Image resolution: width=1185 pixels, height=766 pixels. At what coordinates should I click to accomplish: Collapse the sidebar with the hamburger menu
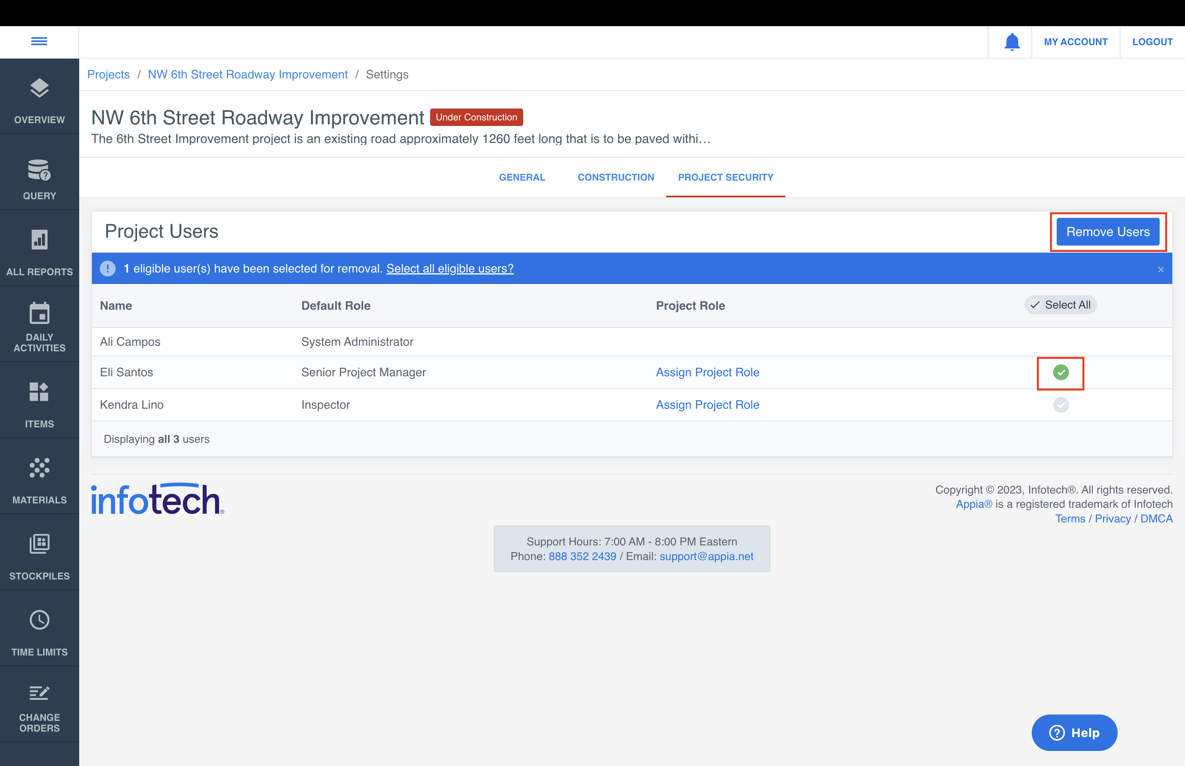39,41
